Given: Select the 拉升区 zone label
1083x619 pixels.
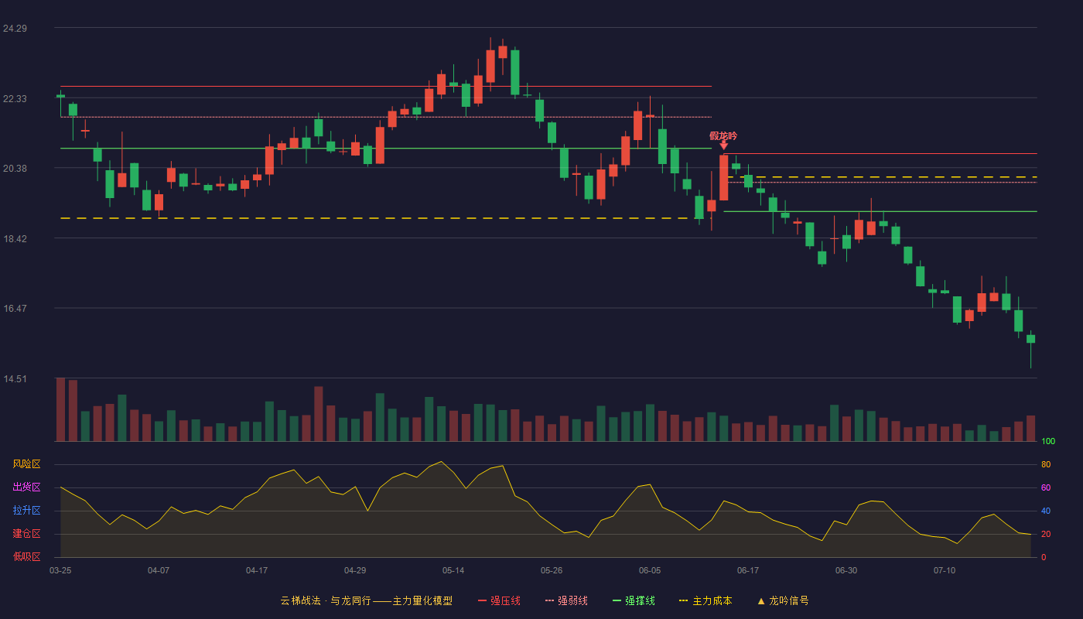Looking at the screenshot, I should coord(26,511).
